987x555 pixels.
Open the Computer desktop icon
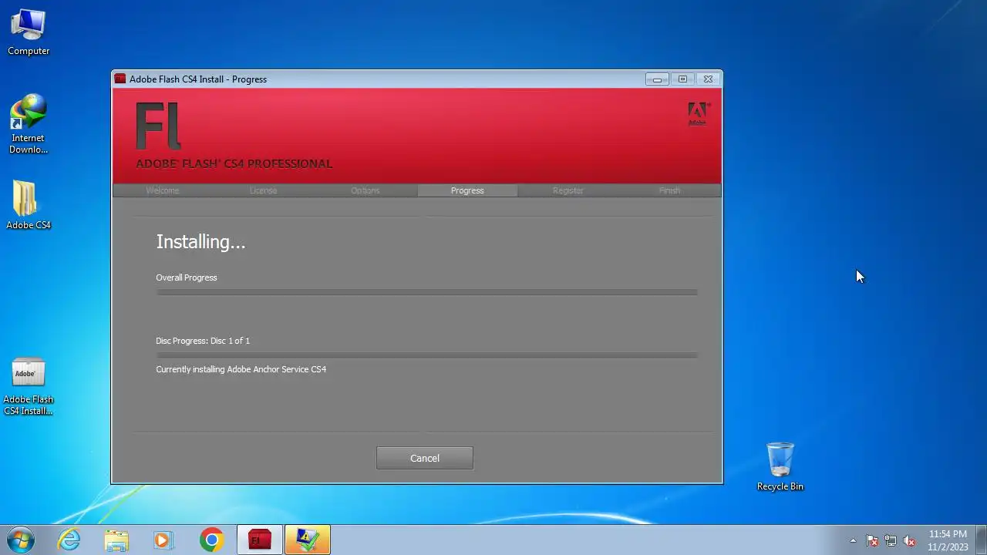[x=29, y=32]
